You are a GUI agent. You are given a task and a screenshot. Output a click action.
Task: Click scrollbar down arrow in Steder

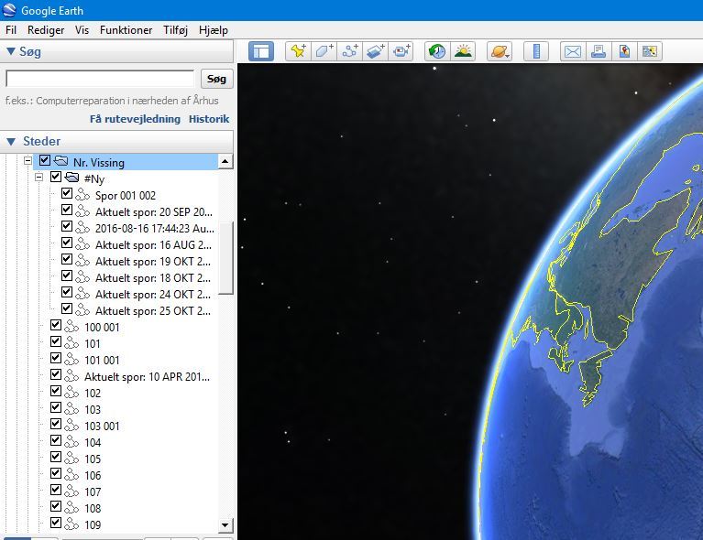tap(225, 524)
